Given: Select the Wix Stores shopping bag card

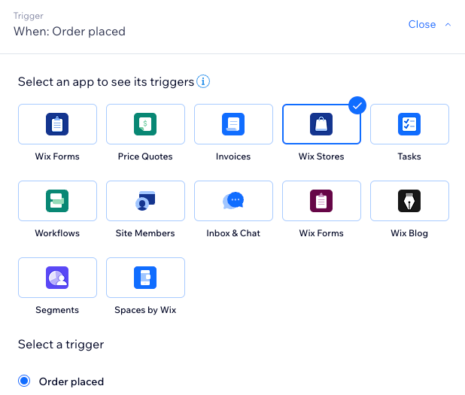Looking at the screenshot, I should [x=322, y=124].
